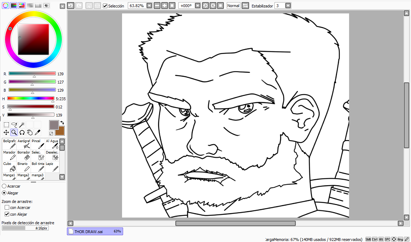
Task: Adjust the red R slider
Action: 32,74
